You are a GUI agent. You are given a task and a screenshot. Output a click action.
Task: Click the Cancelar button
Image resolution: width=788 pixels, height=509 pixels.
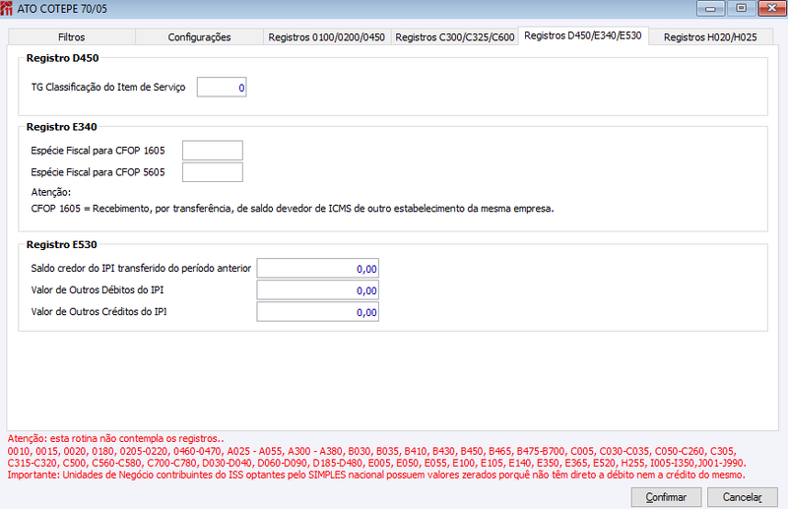click(x=743, y=497)
